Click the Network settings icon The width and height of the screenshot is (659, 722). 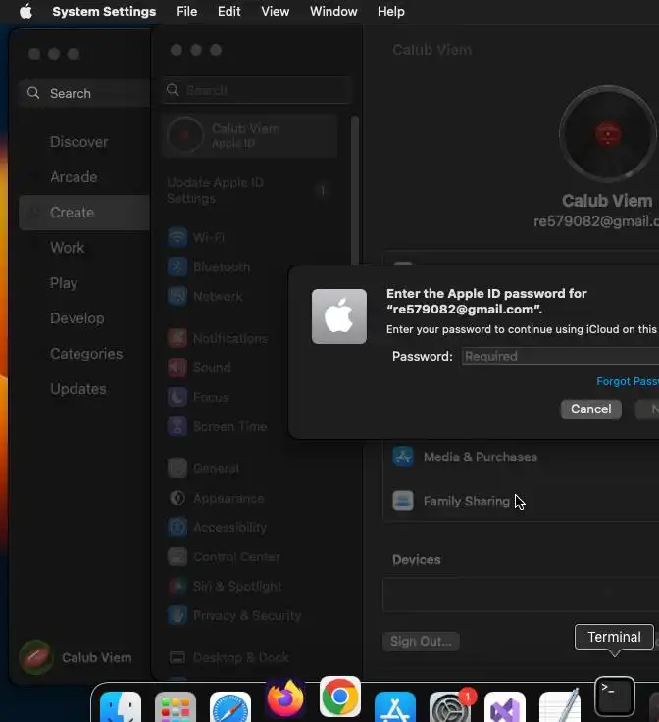[x=177, y=296]
